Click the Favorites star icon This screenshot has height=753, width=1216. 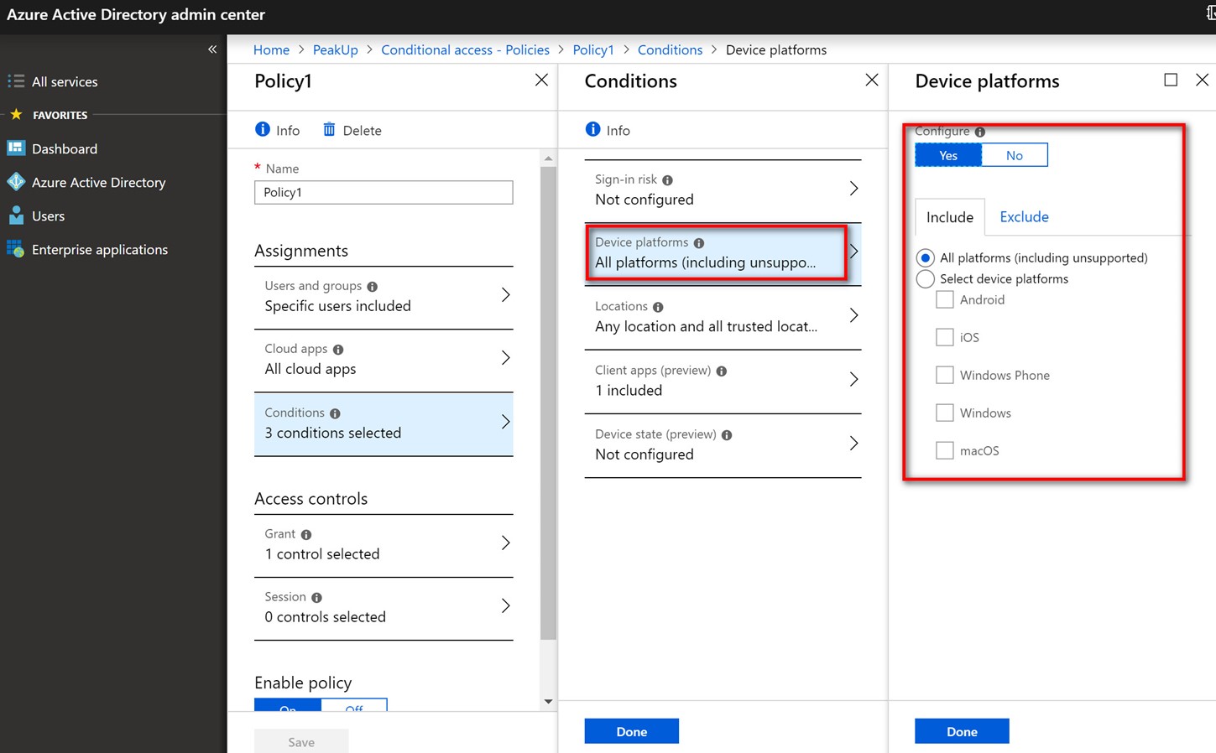click(x=15, y=114)
